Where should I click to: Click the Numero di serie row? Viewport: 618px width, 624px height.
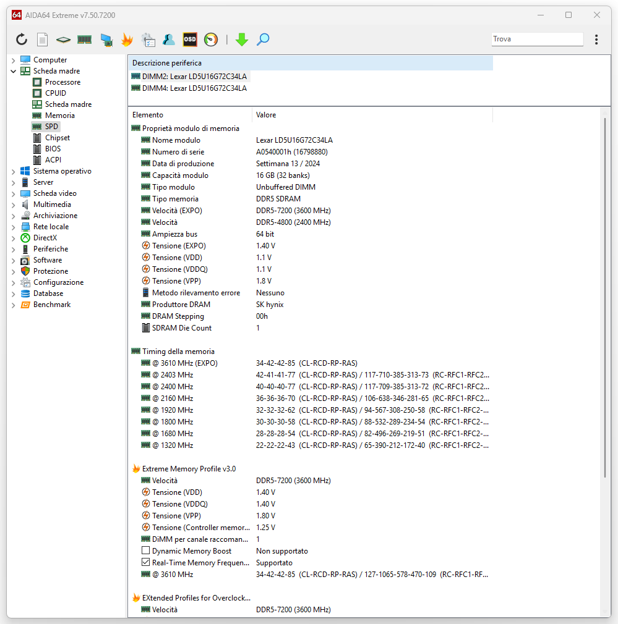click(311, 152)
